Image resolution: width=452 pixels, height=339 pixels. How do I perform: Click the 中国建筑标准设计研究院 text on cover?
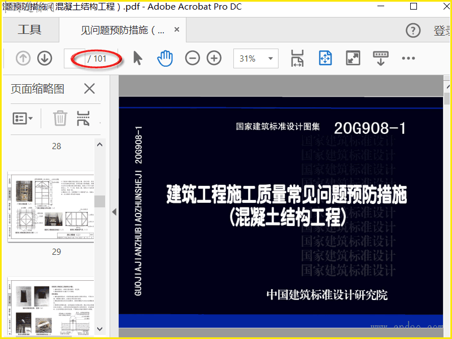[x=327, y=295]
